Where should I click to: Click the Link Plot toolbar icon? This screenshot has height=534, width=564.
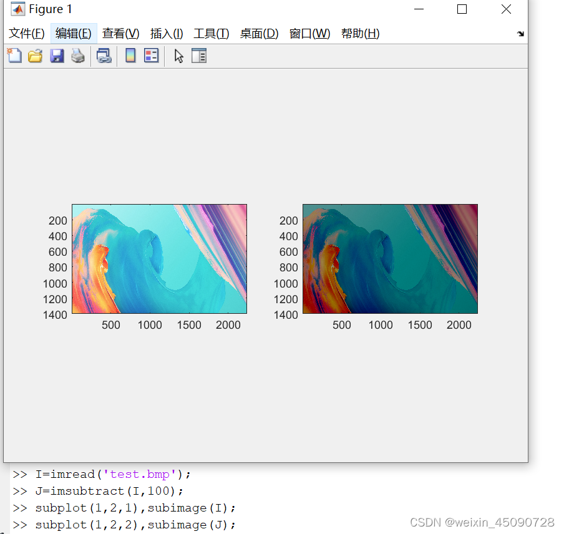pos(104,56)
